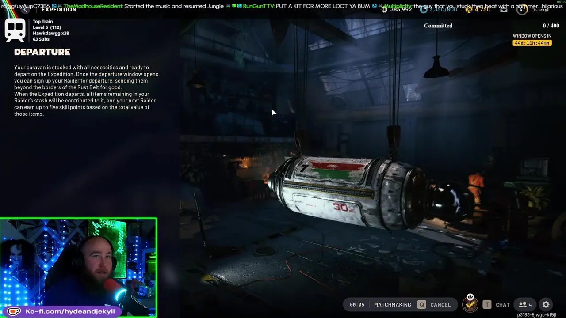This screenshot has width=566, height=318.
Task: Click RunGunTTV chat username in ticker
Action: 259,6
